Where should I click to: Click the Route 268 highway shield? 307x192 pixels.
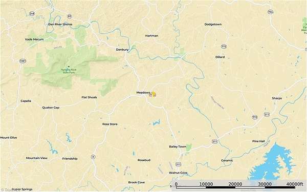click(32, 14)
